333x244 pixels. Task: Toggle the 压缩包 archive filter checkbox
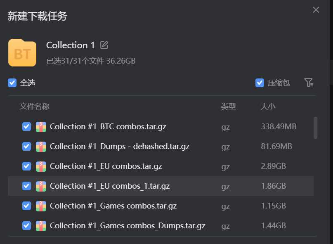click(260, 83)
